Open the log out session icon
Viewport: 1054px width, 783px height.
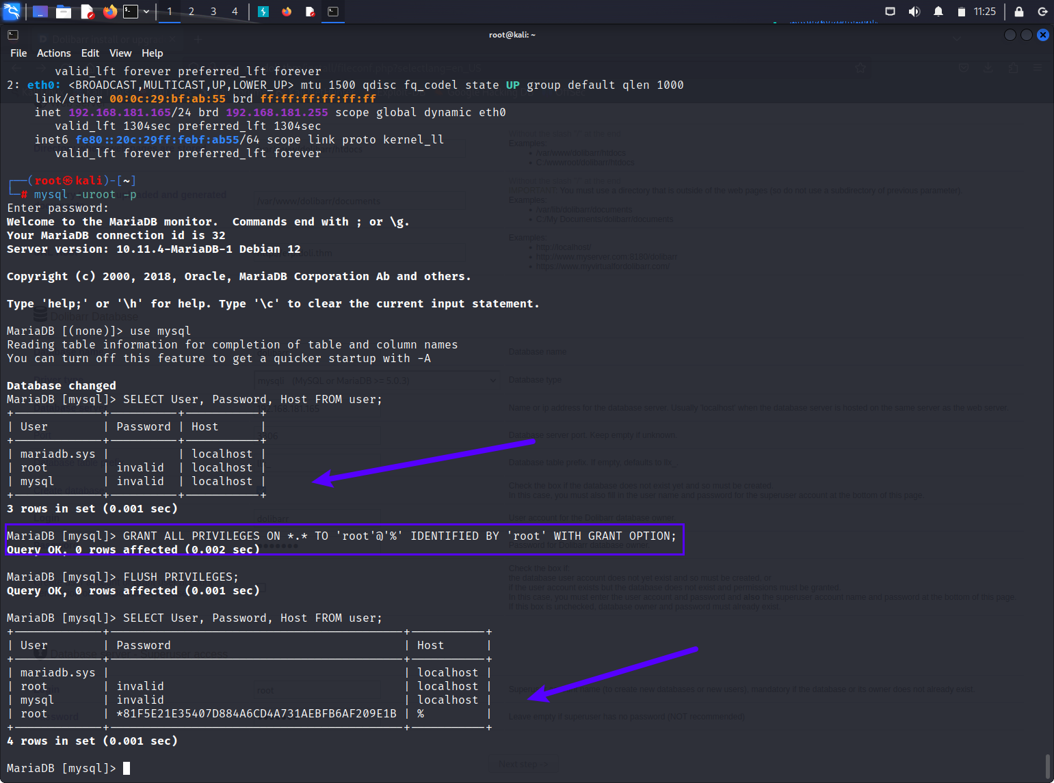tap(1042, 12)
